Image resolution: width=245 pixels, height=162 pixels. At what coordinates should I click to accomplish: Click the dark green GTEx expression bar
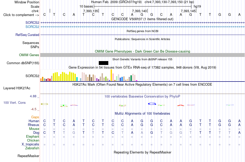coord(131,78)
